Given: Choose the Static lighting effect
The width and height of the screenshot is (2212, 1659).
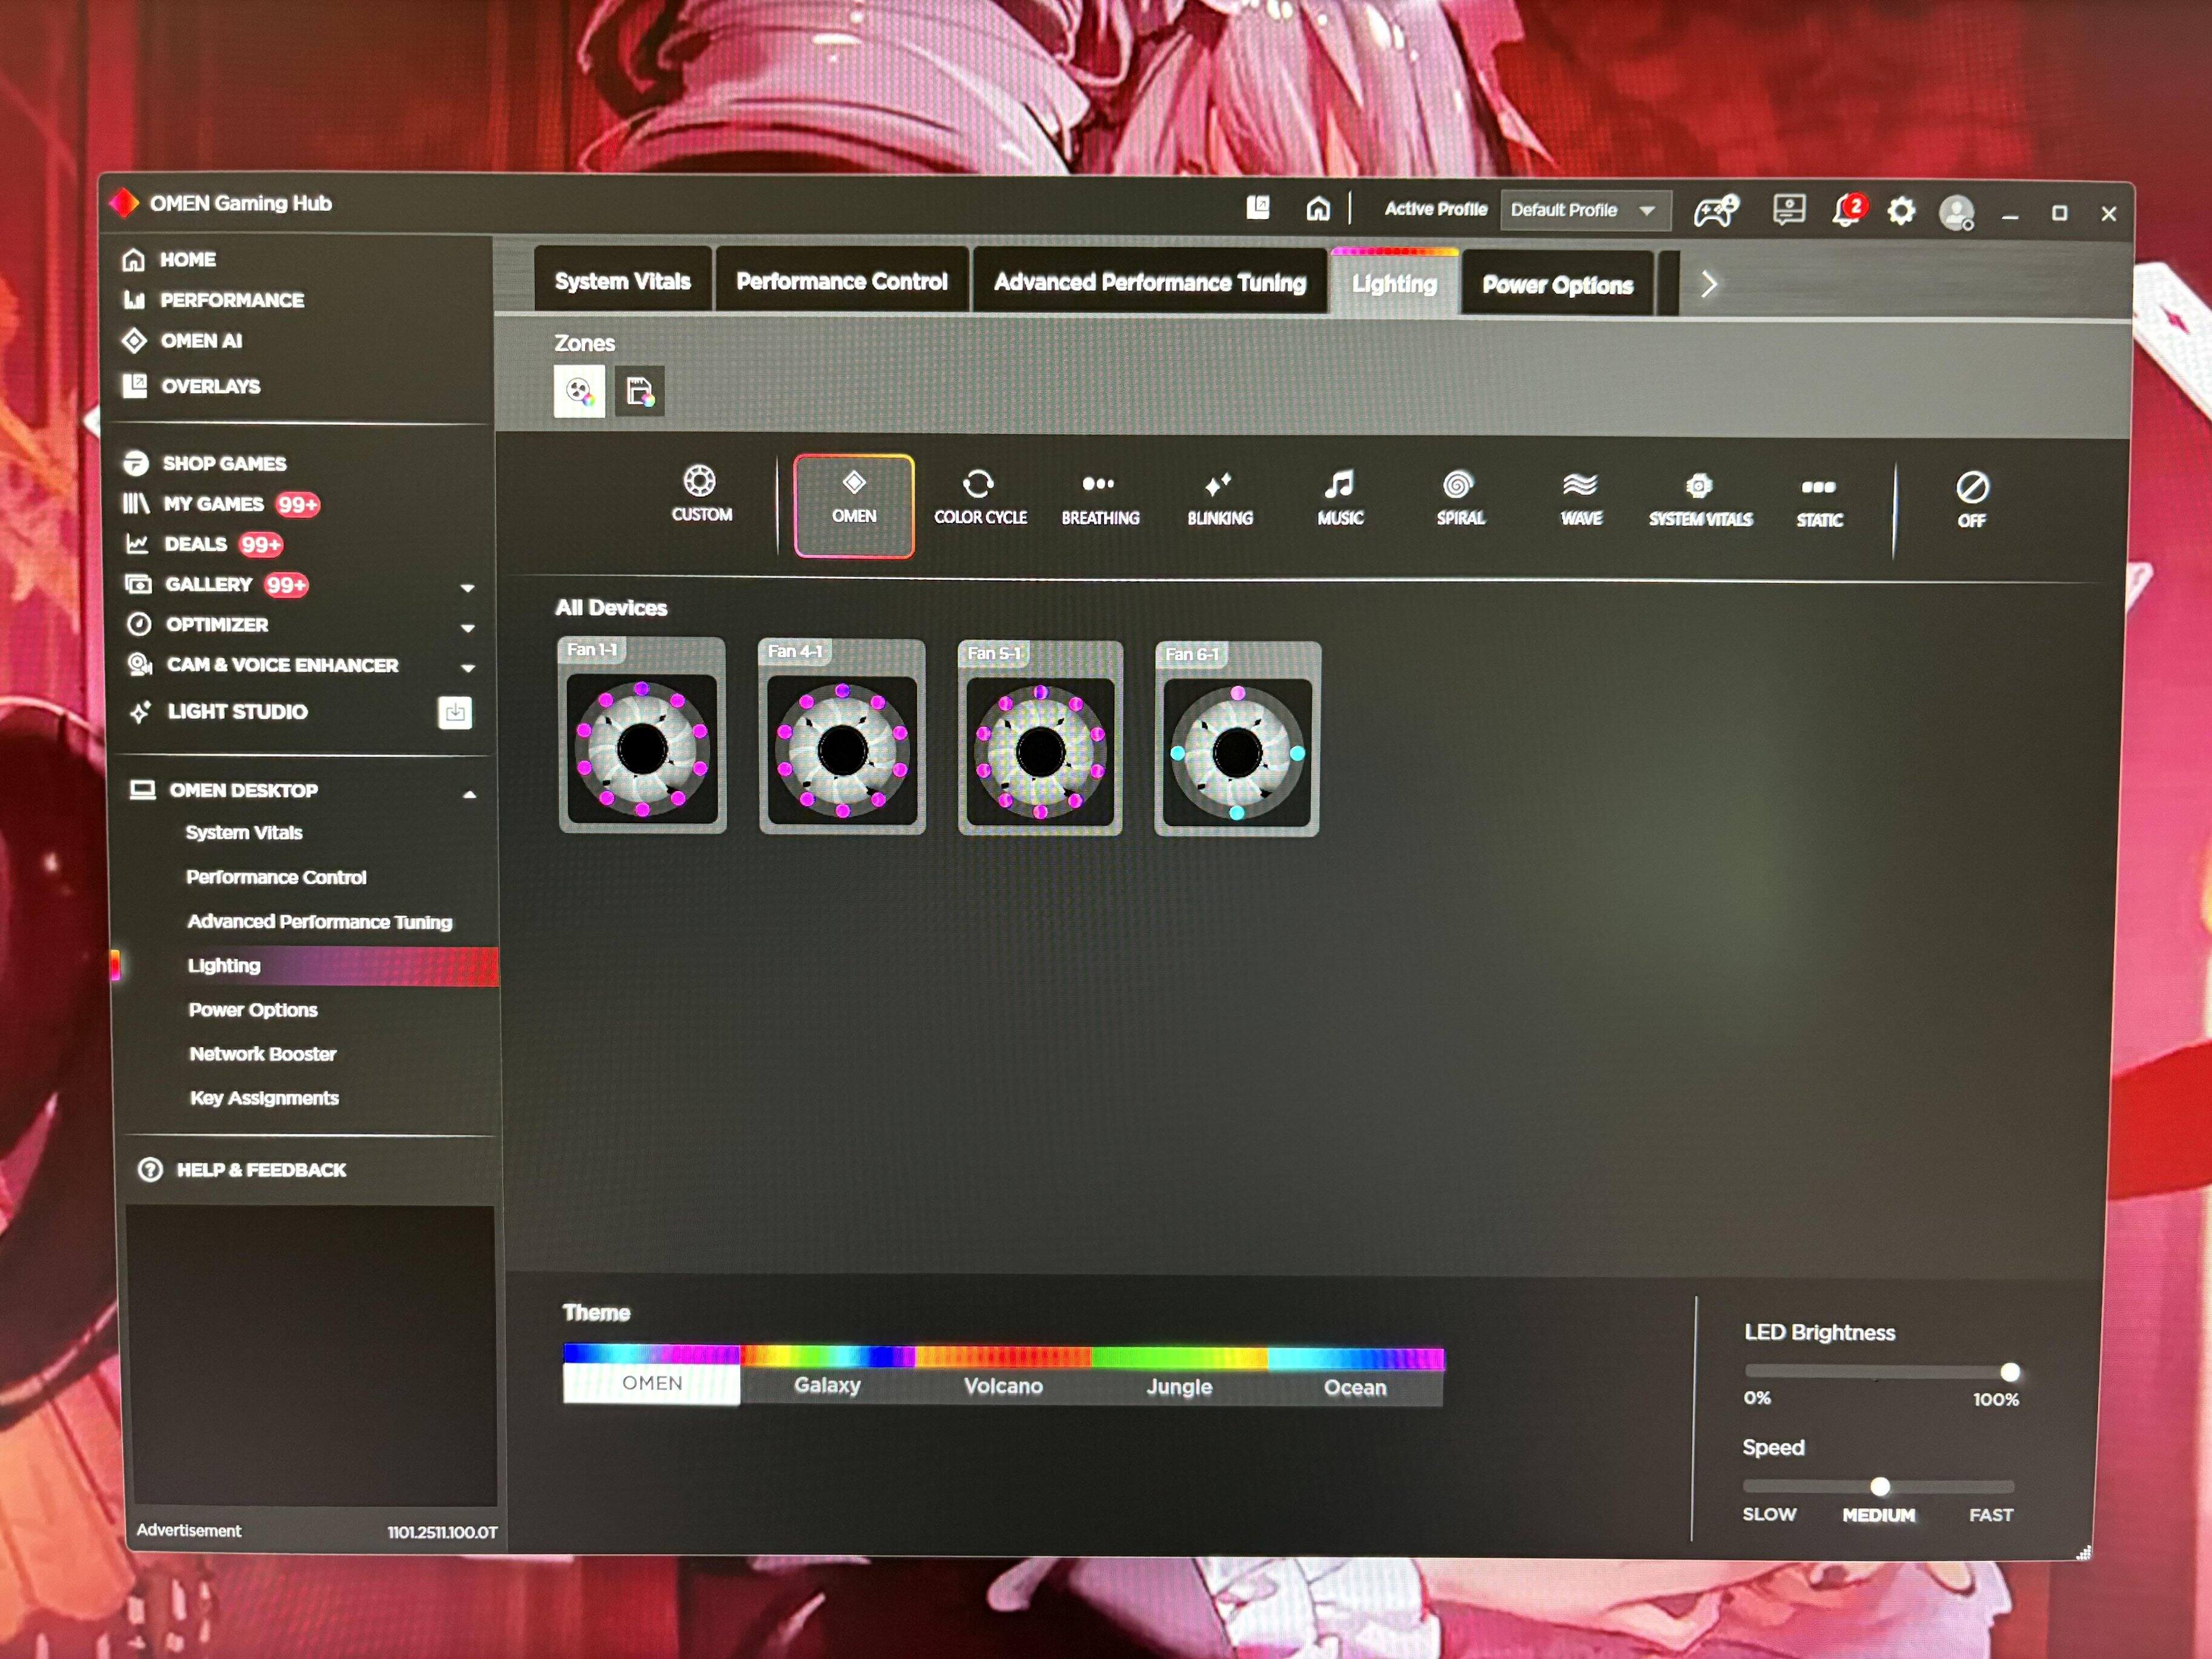Looking at the screenshot, I should 1819,502.
